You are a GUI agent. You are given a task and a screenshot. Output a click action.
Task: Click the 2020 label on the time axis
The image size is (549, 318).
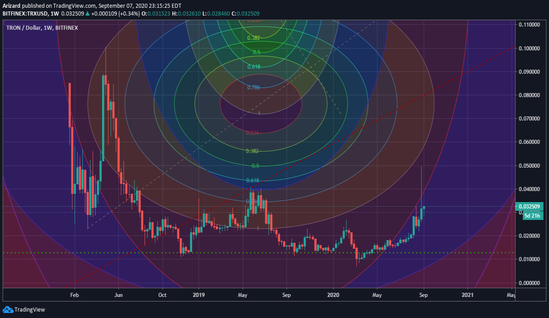pos(333,295)
